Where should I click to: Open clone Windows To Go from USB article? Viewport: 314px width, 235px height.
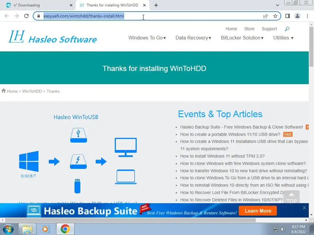[244, 178]
